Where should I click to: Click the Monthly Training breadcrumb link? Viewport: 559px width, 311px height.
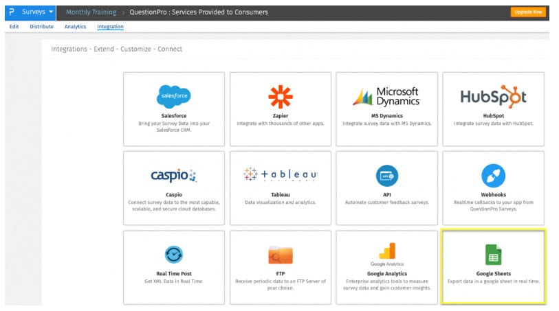(x=91, y=12)
